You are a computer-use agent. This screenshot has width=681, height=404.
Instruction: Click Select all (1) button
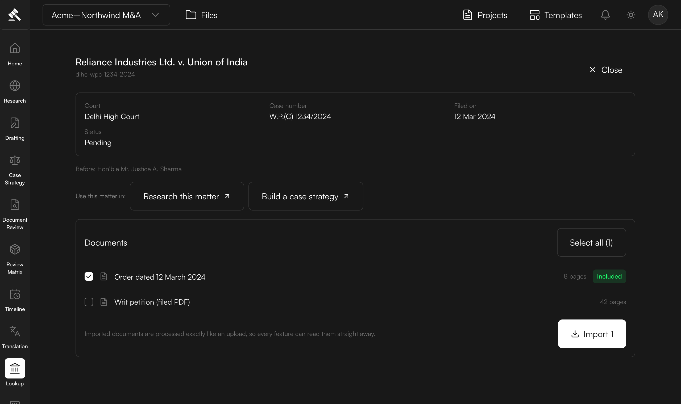pos(591,243)
